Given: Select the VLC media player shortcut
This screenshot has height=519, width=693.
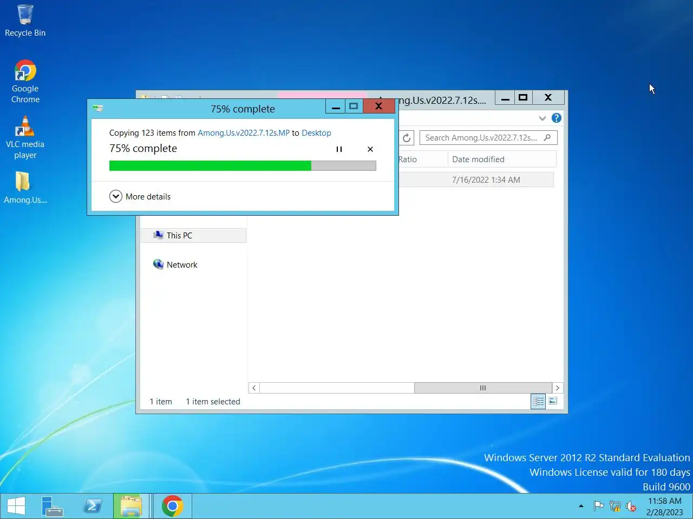Looking at the screenshot, I should click(25, 138).
